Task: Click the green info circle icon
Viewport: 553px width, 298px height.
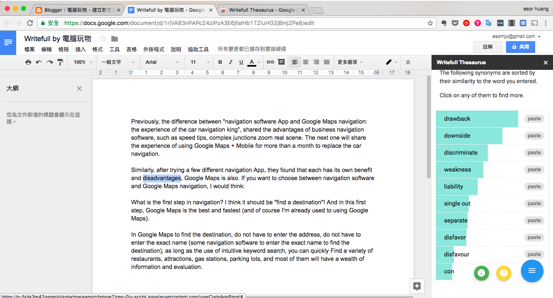Action: click(x=481, y=273)
